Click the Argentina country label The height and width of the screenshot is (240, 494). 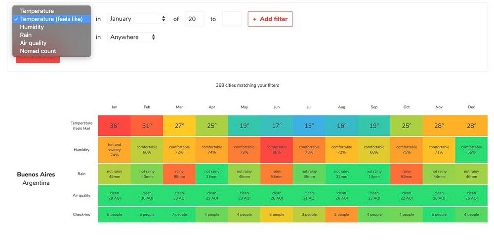[36, 183]
